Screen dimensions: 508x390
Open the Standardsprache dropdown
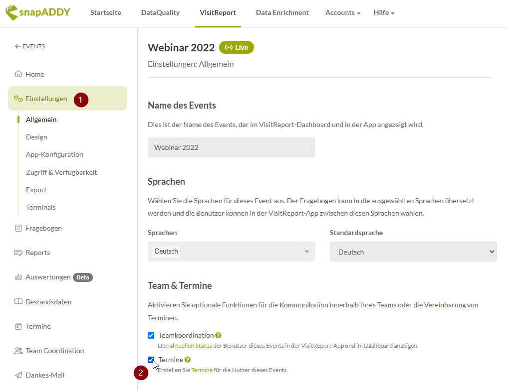tap(413, 252)
